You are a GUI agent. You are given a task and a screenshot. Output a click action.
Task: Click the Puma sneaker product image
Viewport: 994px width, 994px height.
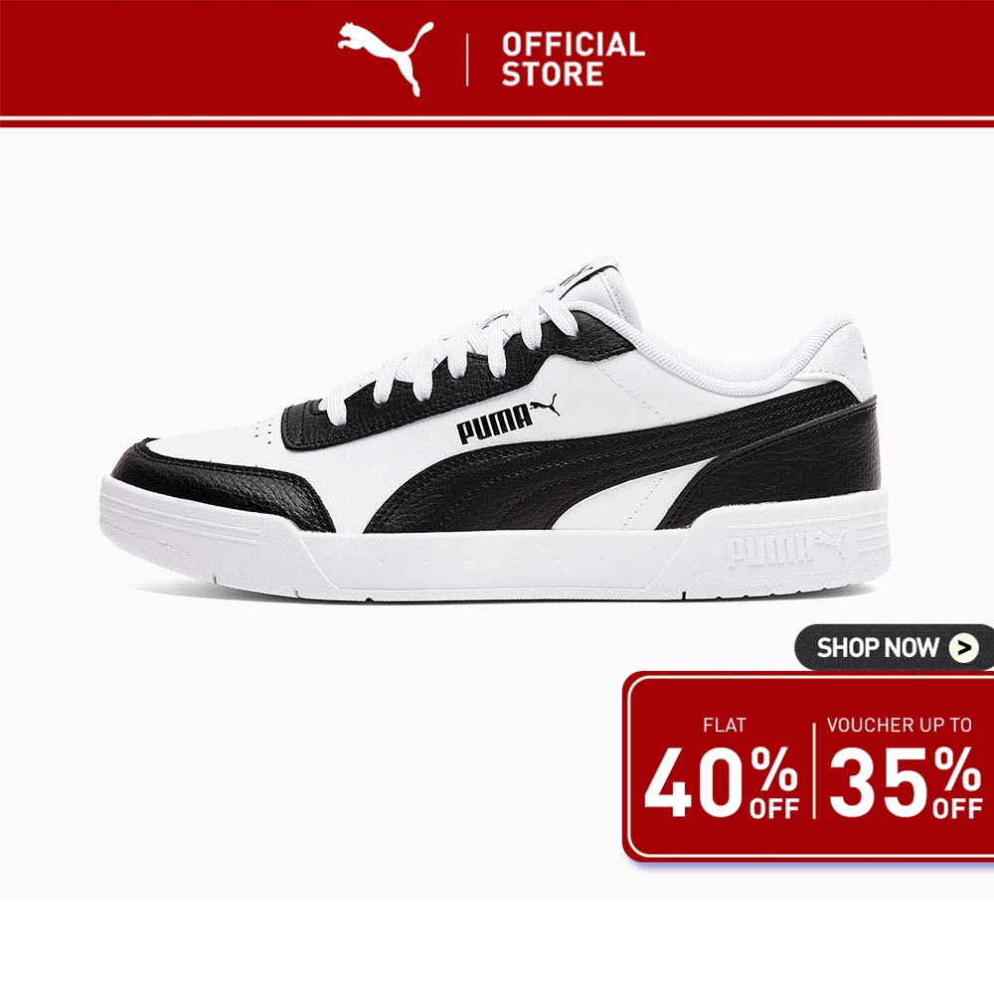pyautogui.click(x=496, y=429)
